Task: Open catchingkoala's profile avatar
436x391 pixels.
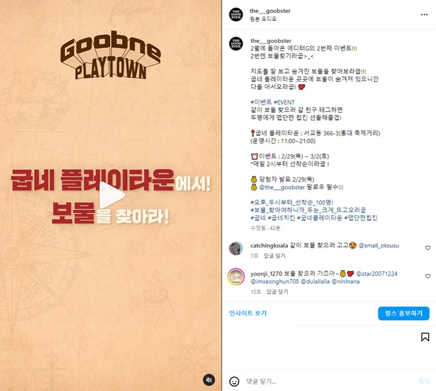Action: click(236, 248)
